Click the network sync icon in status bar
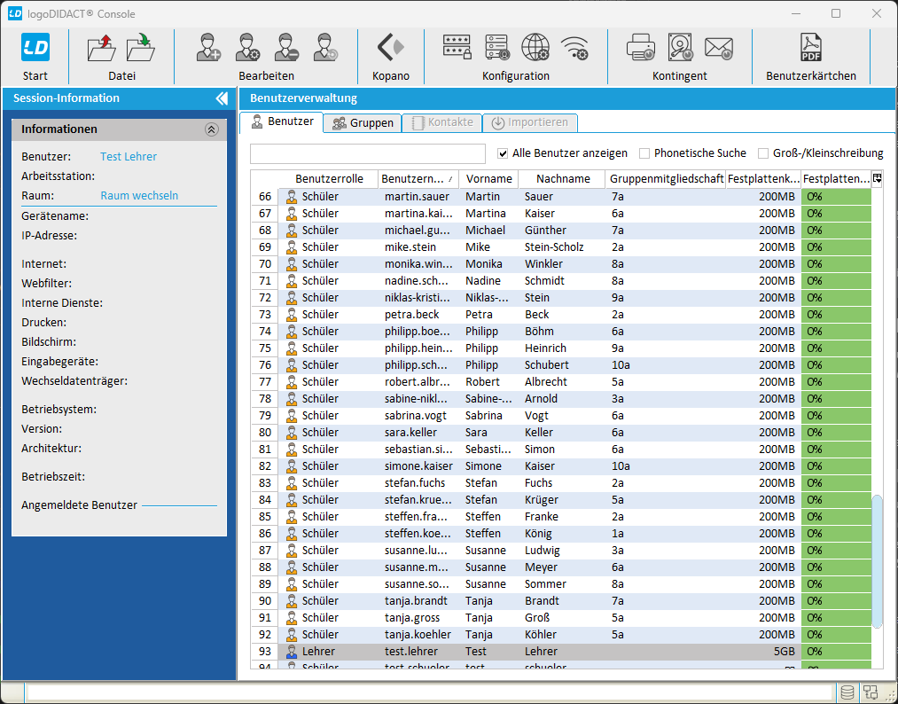Image resolution: width=898 pixels, height=704 pixels. (x=871, y=692)
